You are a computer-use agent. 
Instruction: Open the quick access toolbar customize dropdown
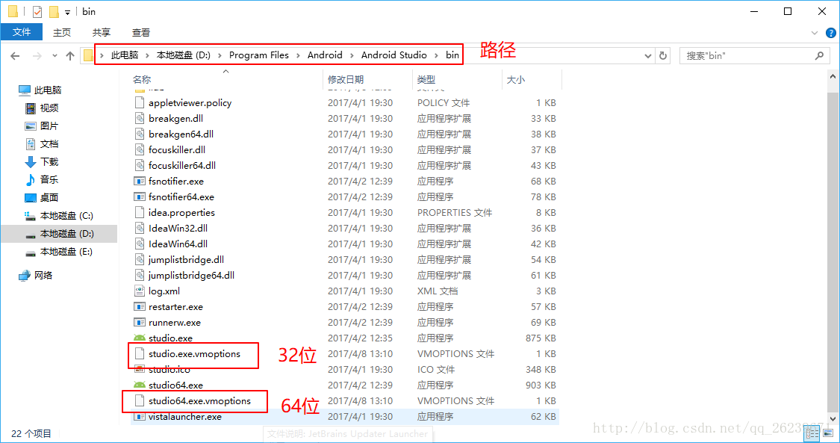(x=67, y=12)
